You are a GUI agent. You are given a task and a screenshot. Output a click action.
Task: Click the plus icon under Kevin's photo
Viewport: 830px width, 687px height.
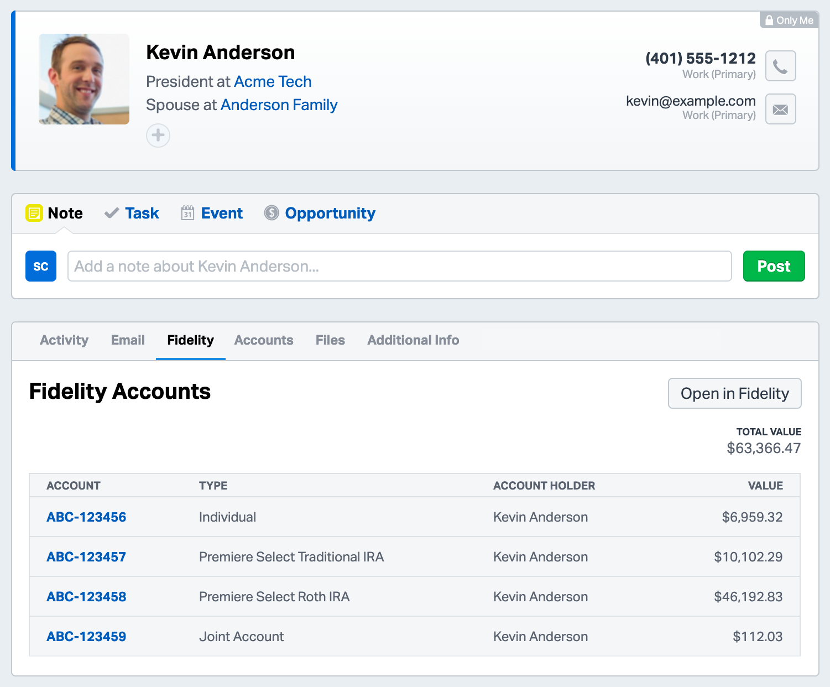(x=158, y=136)
